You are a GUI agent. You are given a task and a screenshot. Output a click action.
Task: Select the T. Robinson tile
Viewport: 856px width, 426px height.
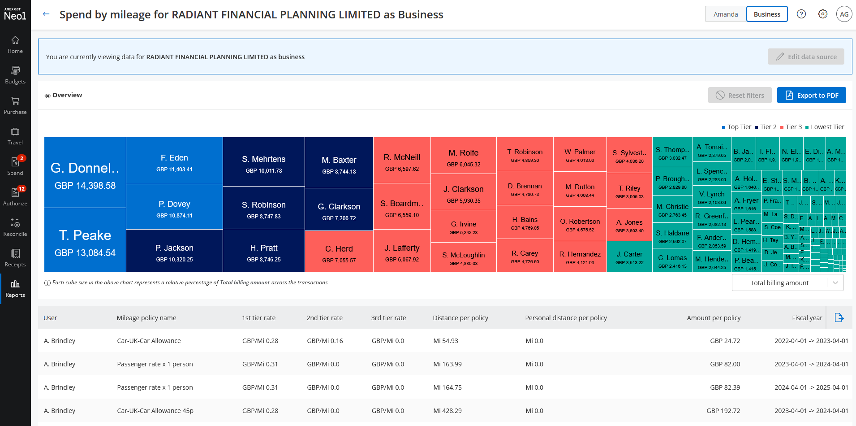[x=525, y=154]
